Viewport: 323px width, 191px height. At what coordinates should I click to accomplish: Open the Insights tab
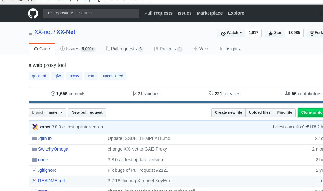[229, 49]
